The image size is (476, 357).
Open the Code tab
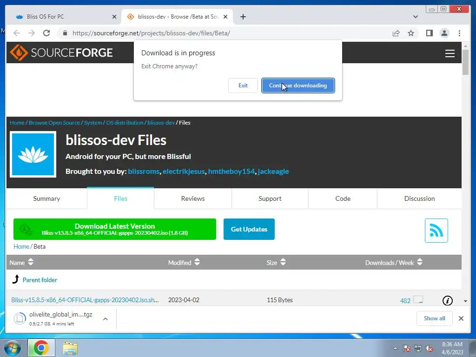pyautogui.click(x=343, y=198)
